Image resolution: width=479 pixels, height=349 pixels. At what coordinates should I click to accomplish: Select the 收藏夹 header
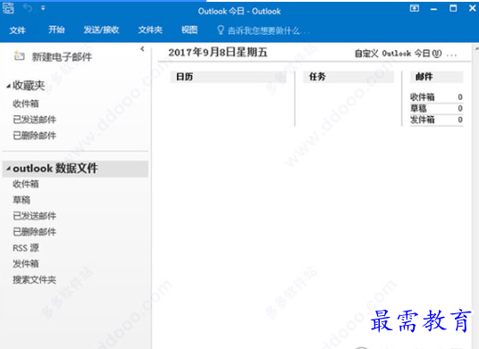(x=29, y=86)
